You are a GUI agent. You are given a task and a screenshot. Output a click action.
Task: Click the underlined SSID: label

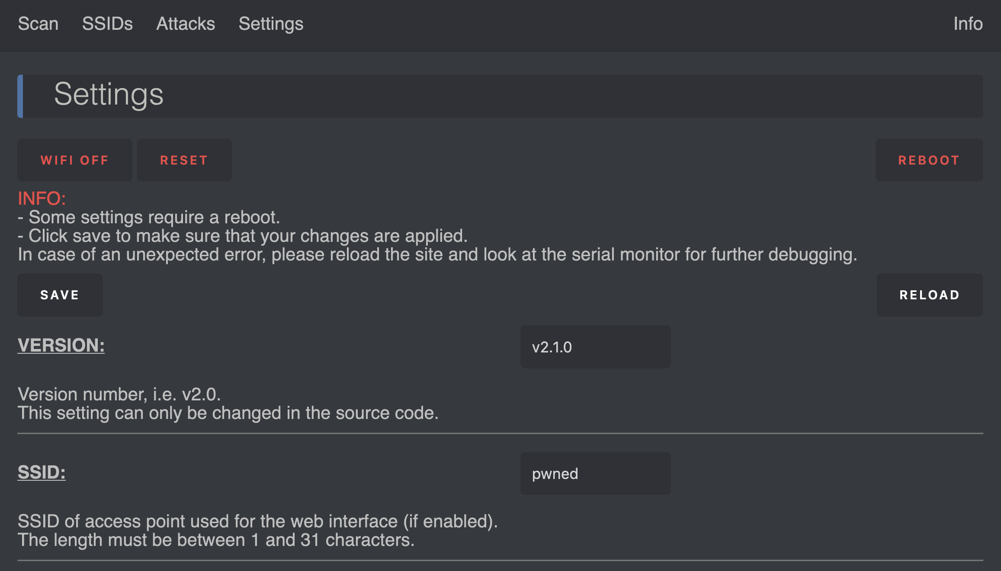pyautogui.click(x=42, y=472)
